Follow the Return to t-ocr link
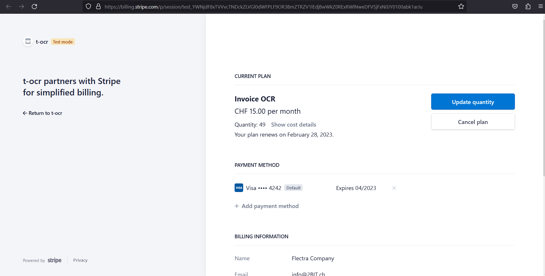This screenshot has height=276, width=545. coord(42,113)
